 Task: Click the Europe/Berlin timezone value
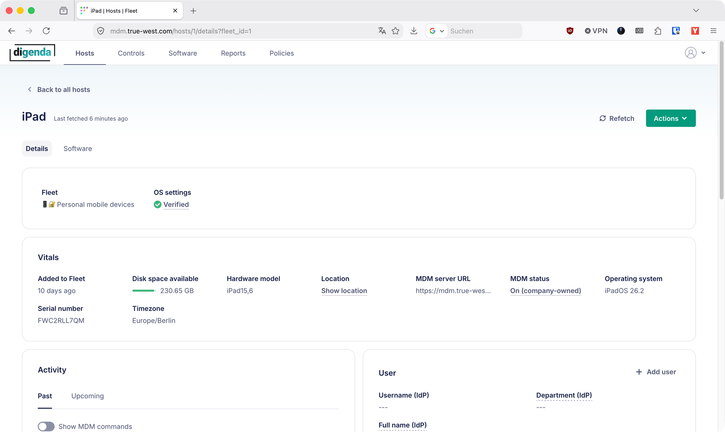point(154,321)
